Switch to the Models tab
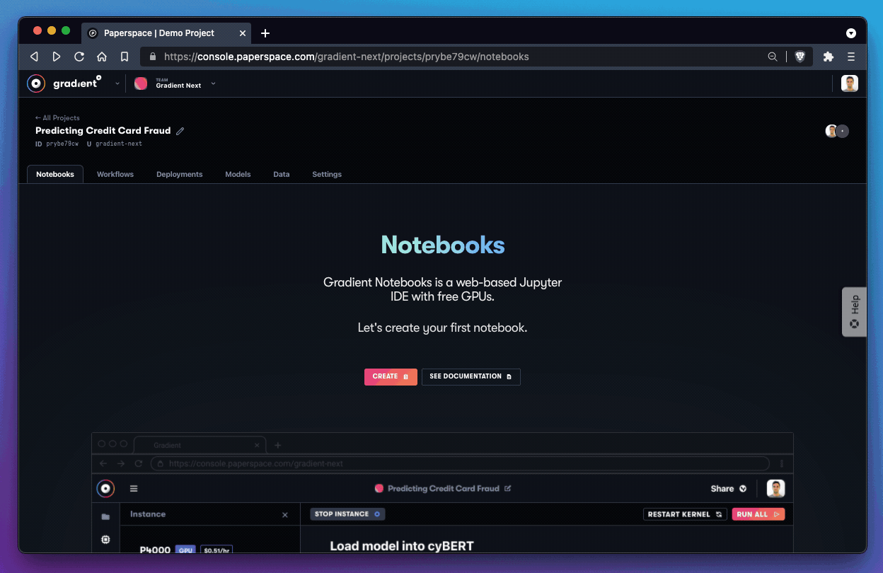The image size is (883, 573). pos(238,174)
